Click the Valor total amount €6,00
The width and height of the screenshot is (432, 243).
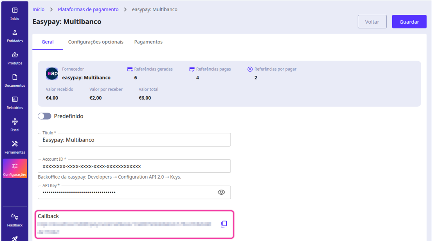[x=145, y=98]
